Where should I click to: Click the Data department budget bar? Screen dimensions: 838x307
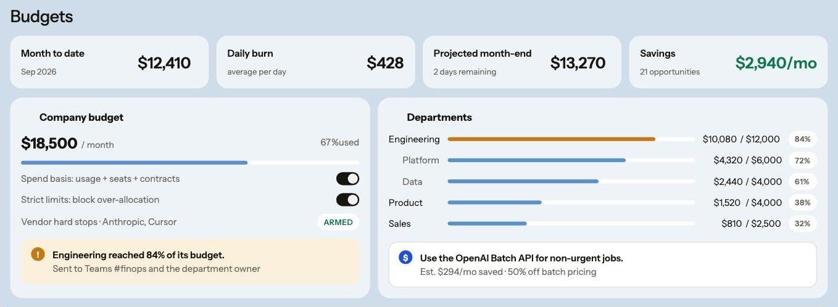[x=571, y=181]
